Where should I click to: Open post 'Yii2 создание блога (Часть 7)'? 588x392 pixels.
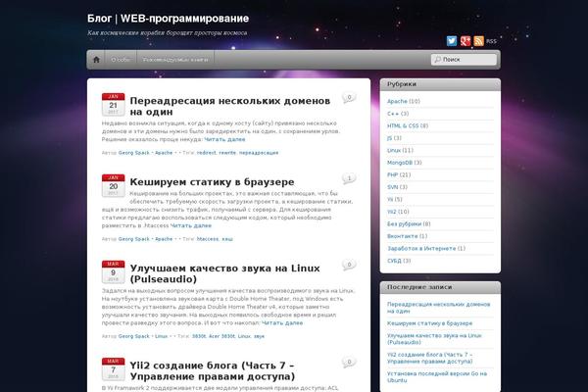pyautogui.click(x=213, y=370)
